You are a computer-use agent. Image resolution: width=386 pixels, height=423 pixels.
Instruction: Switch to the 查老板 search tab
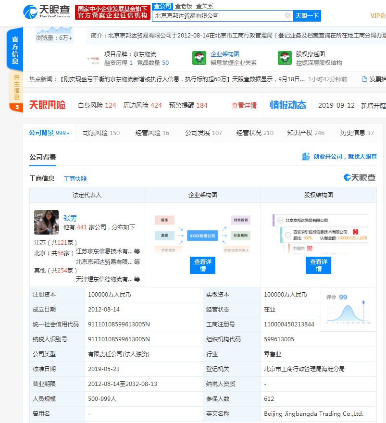[x=184, y=6]
